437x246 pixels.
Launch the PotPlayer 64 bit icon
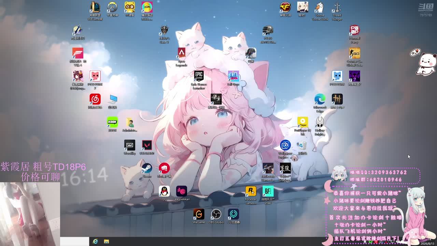click(302, 122)
